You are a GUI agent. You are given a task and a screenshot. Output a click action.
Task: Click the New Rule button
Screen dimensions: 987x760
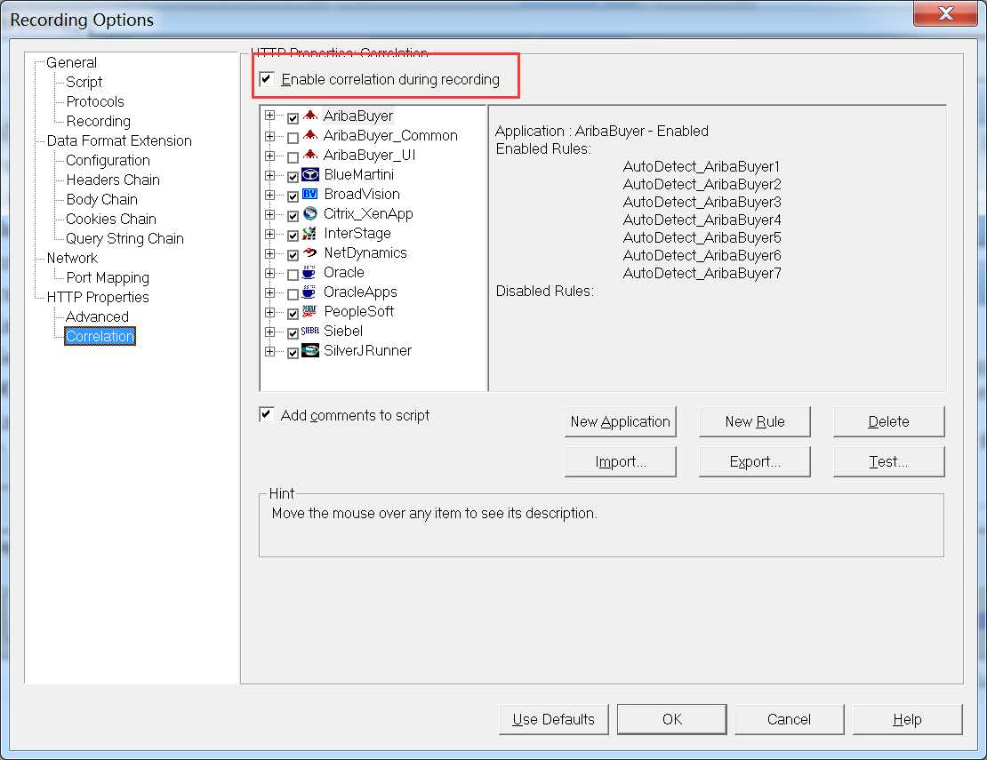click(755, 421)
